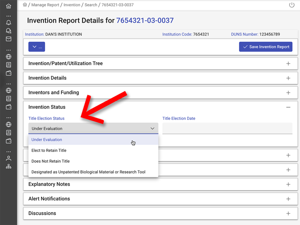
Task: Open messages with the envelope icon
Action: pos(8,39)
